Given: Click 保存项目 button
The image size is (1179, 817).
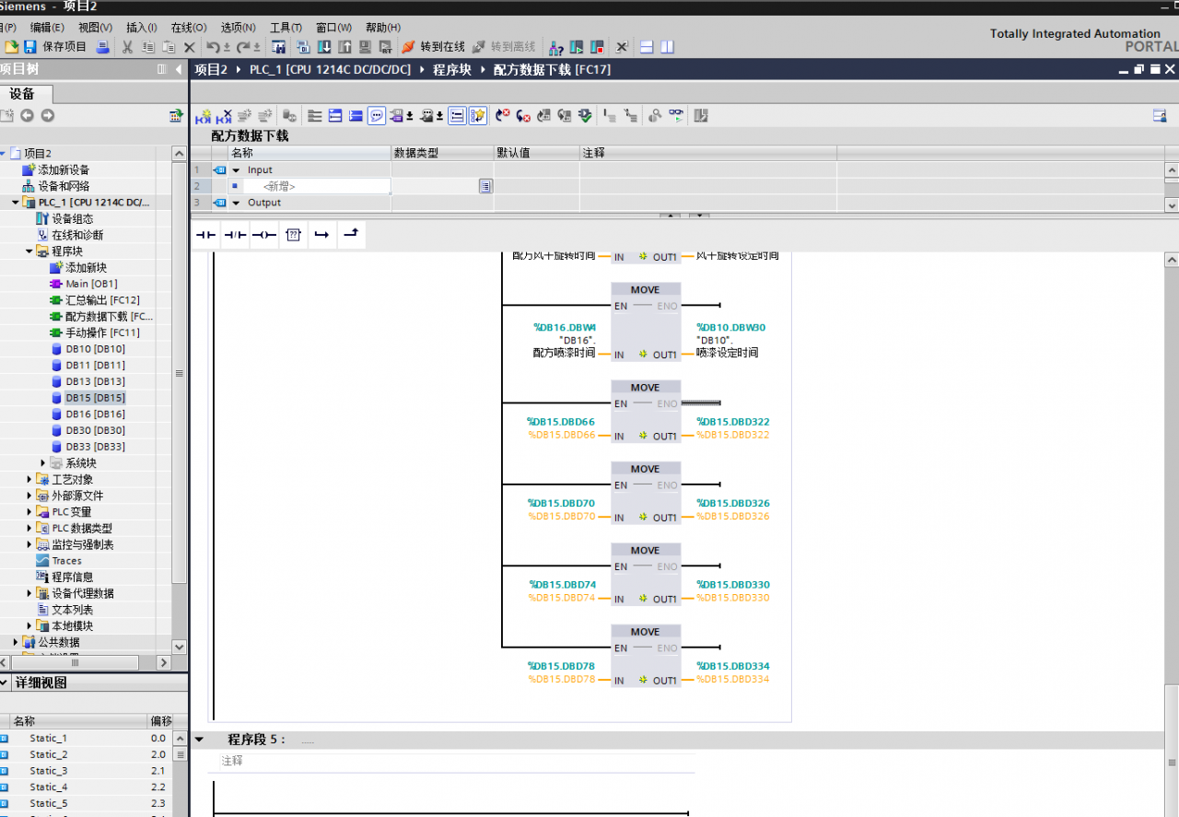Looking at the screenshot, I should (x=64, y=47).
